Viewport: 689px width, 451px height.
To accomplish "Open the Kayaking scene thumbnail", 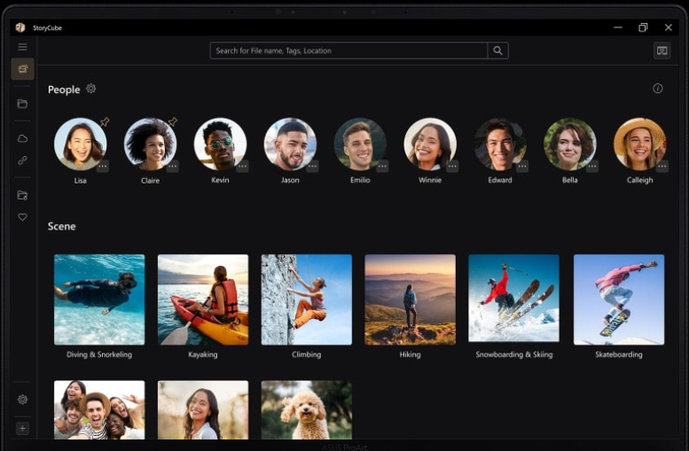I will point(203,299).
